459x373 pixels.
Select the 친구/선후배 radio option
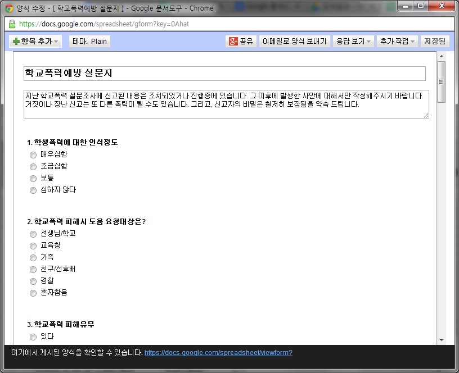click(x=33, y=269)
